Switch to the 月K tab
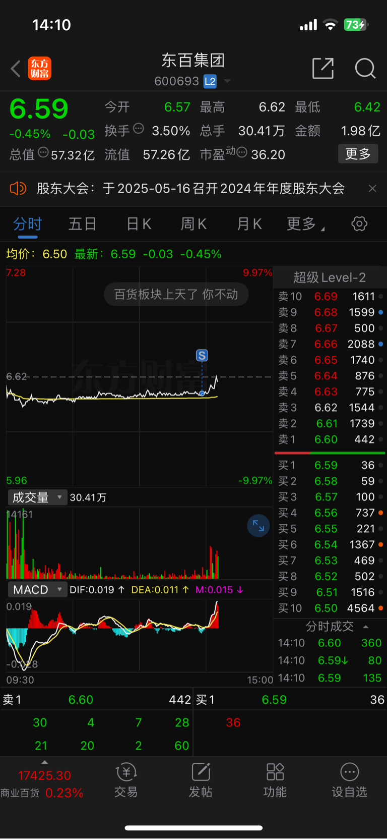 pyautogui.click(x=249, y=224)
